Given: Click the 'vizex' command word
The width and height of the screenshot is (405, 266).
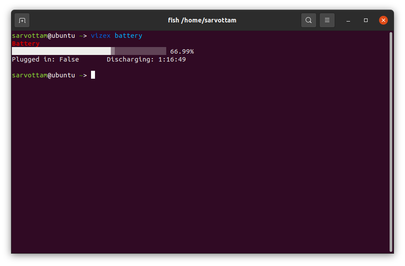Looking at the screenshot, I should pos(101,36).
